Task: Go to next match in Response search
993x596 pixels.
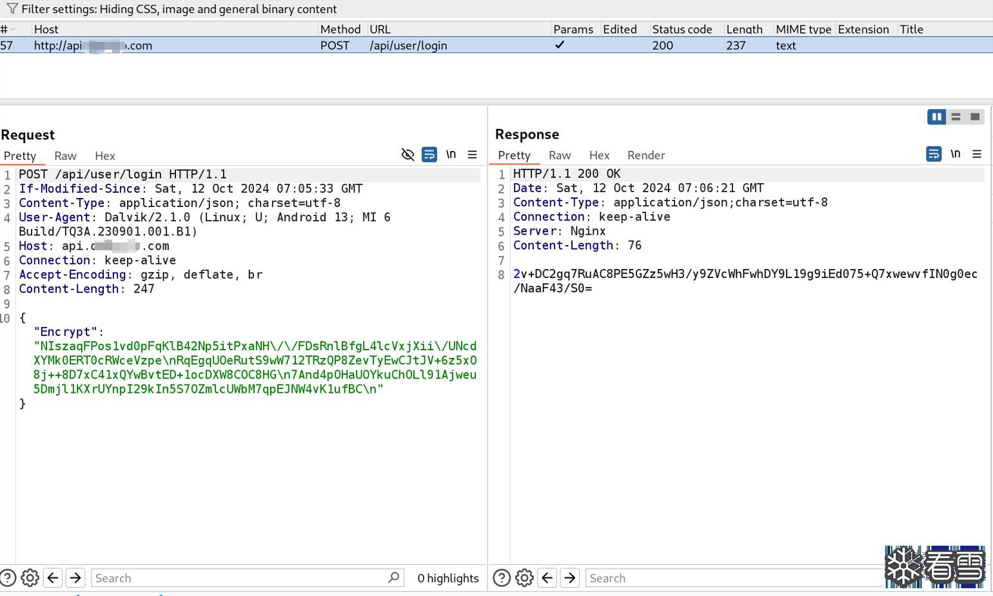Action: click(569, 578)
